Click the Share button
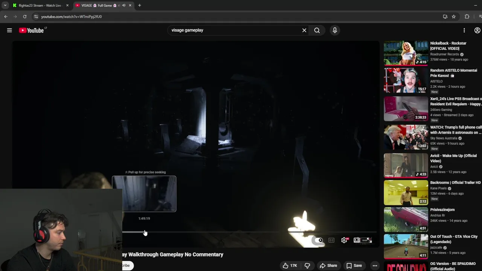This screenshot has height=271, width=482. [328, 266]
